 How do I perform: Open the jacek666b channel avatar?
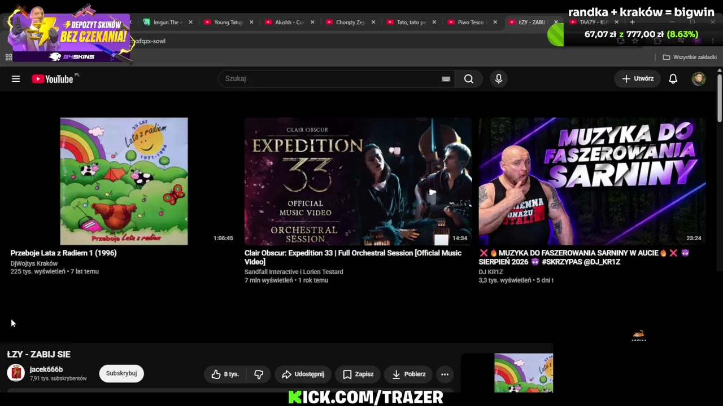click(x=16, y=373)
